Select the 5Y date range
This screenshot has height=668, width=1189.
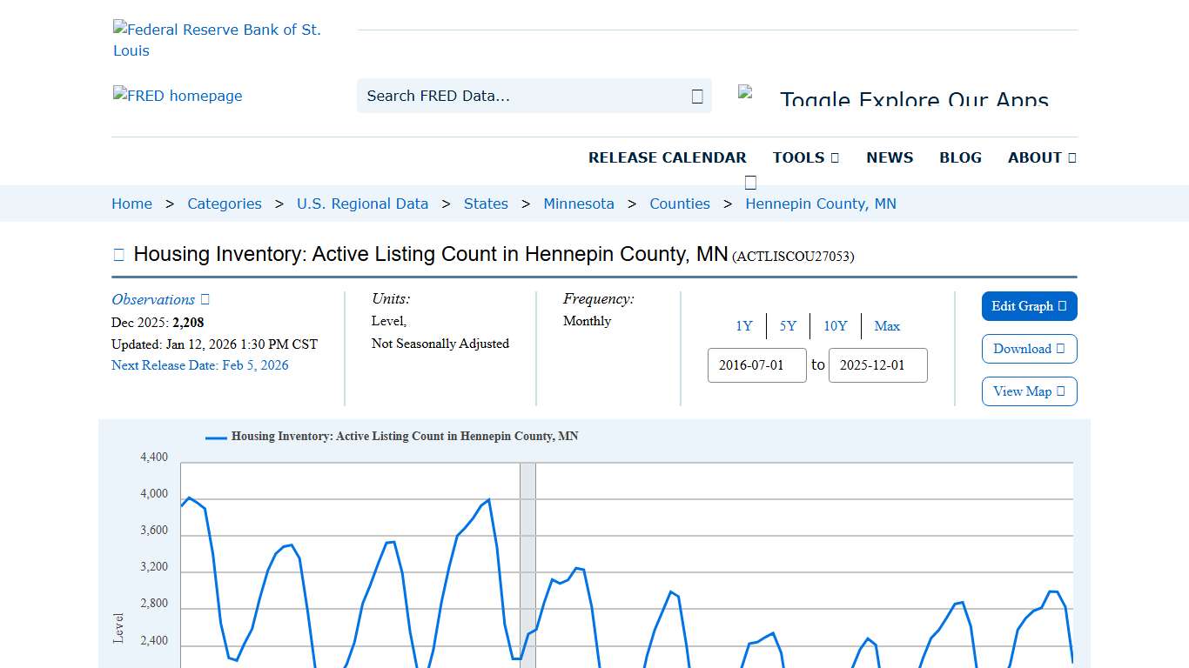tap(788, 326)
